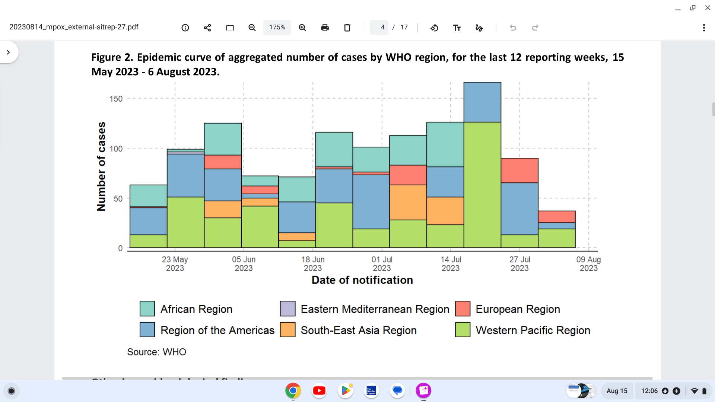This screenshot has height=402, width=715.
Task: Click the redo arrow icon
Action: (x=535, y=28)
